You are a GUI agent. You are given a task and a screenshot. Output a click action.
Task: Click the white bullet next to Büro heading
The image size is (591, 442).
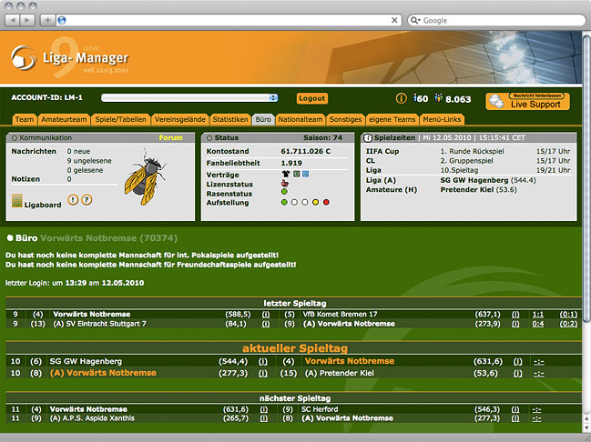[x=10, y=238]
